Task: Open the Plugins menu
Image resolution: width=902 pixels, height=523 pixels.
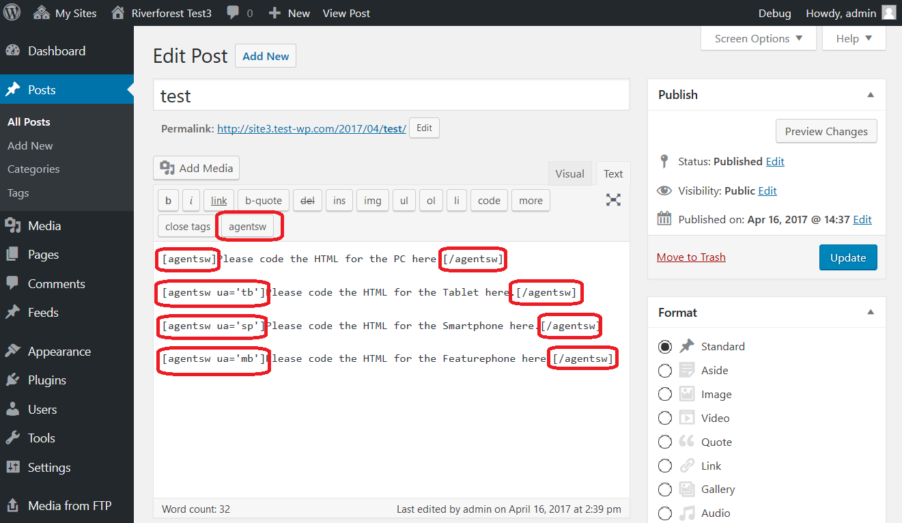Action: (x=67, y=380)
